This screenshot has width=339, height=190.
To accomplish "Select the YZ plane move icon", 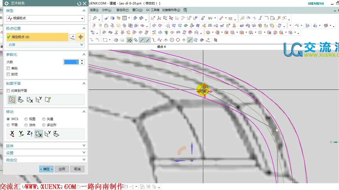I will tap(39, 133).
